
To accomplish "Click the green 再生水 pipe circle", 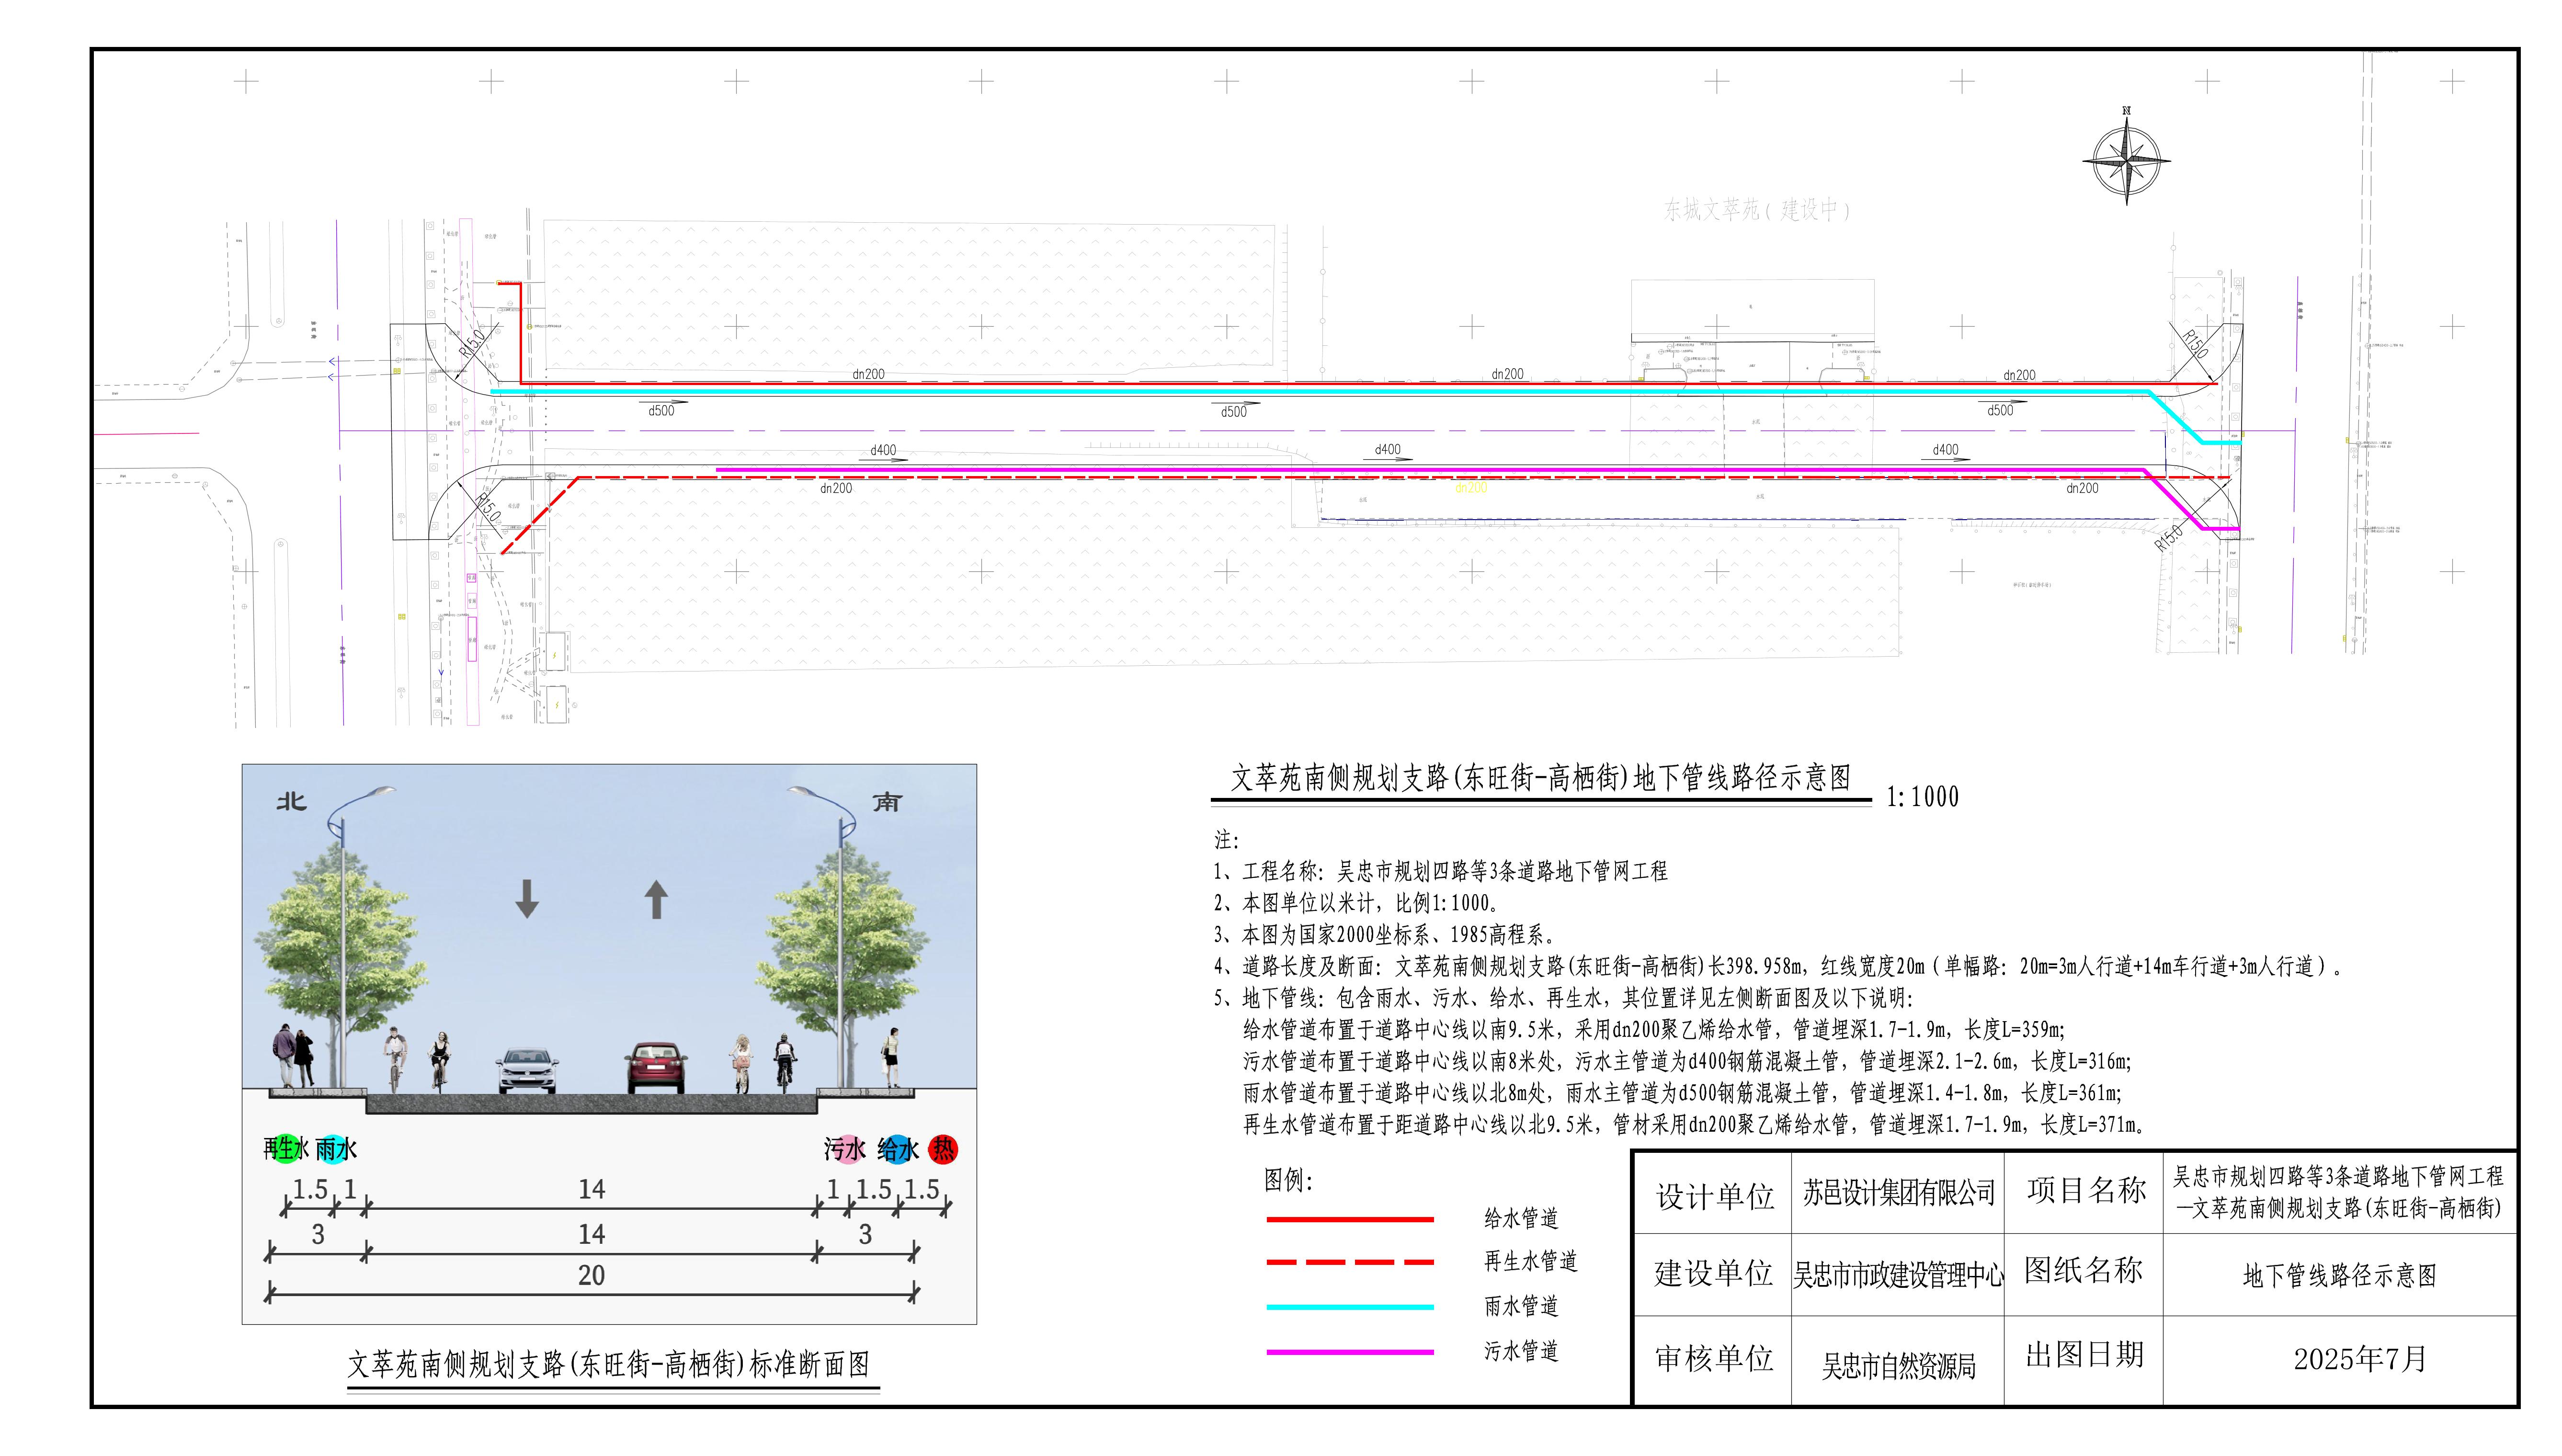I will [x=286, y=1148].
